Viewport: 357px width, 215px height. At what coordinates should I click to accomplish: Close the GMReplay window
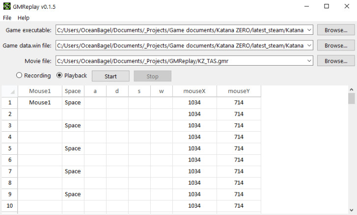pyautogui.click(x=347, y=6)
